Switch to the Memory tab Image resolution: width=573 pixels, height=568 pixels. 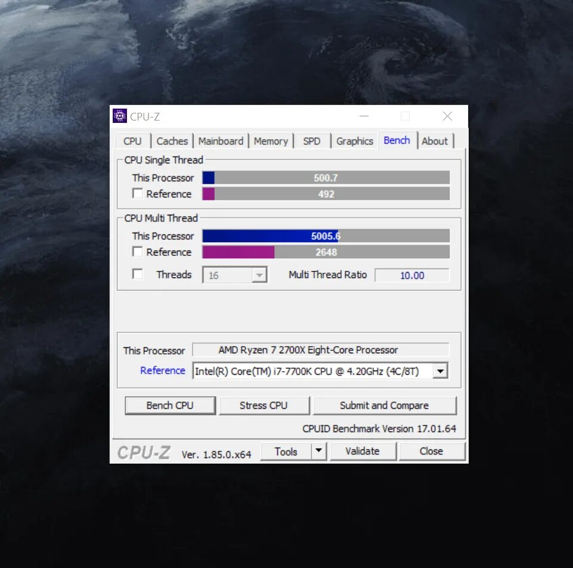pyautogui.click(x=271, y=141)
